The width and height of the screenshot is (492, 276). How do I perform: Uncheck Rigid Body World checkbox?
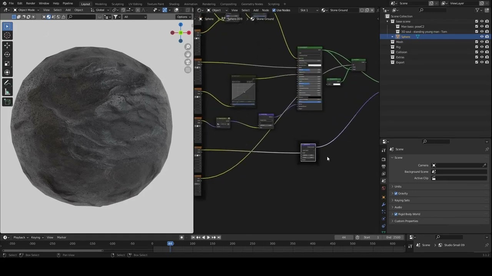(396, 214)
